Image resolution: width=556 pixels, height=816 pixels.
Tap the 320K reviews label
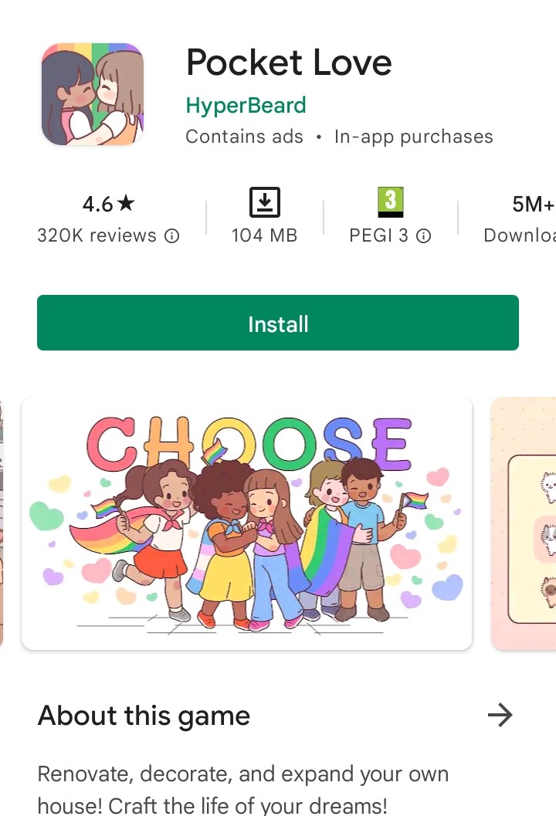pos(97,235)
